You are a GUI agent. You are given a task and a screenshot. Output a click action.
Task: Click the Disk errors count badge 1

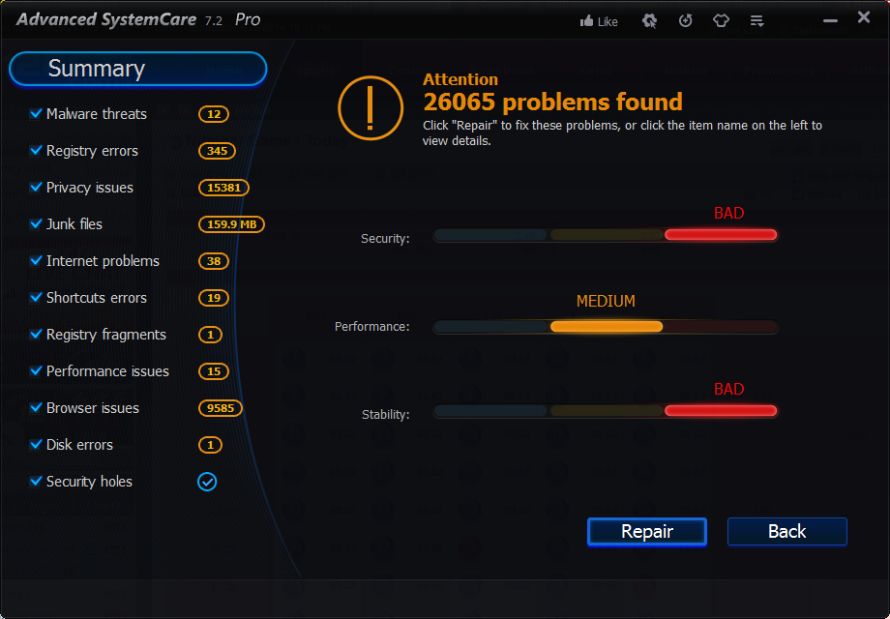(x=210, y=445)
